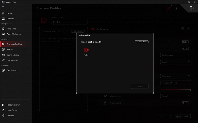Click the Select profile to edit heading
Screen dimensions: 198x123
coord(91,42)
